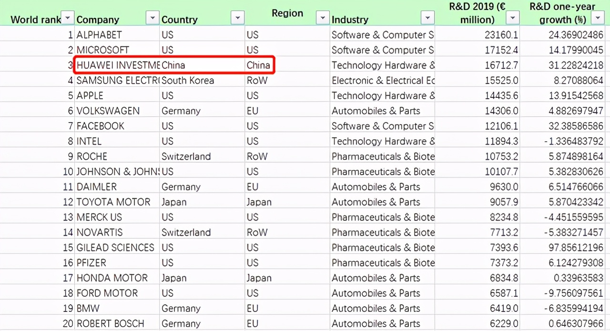Select the growth value 24.36902486
This screenshot has width=610, height=331.
point(563,35)
